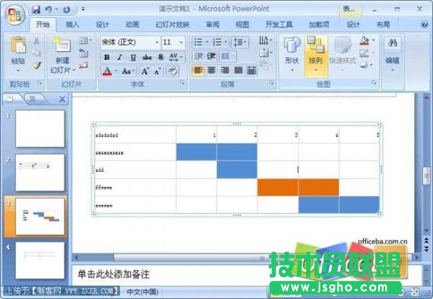
Task: Increase list indent level
Action: [211, 56]
